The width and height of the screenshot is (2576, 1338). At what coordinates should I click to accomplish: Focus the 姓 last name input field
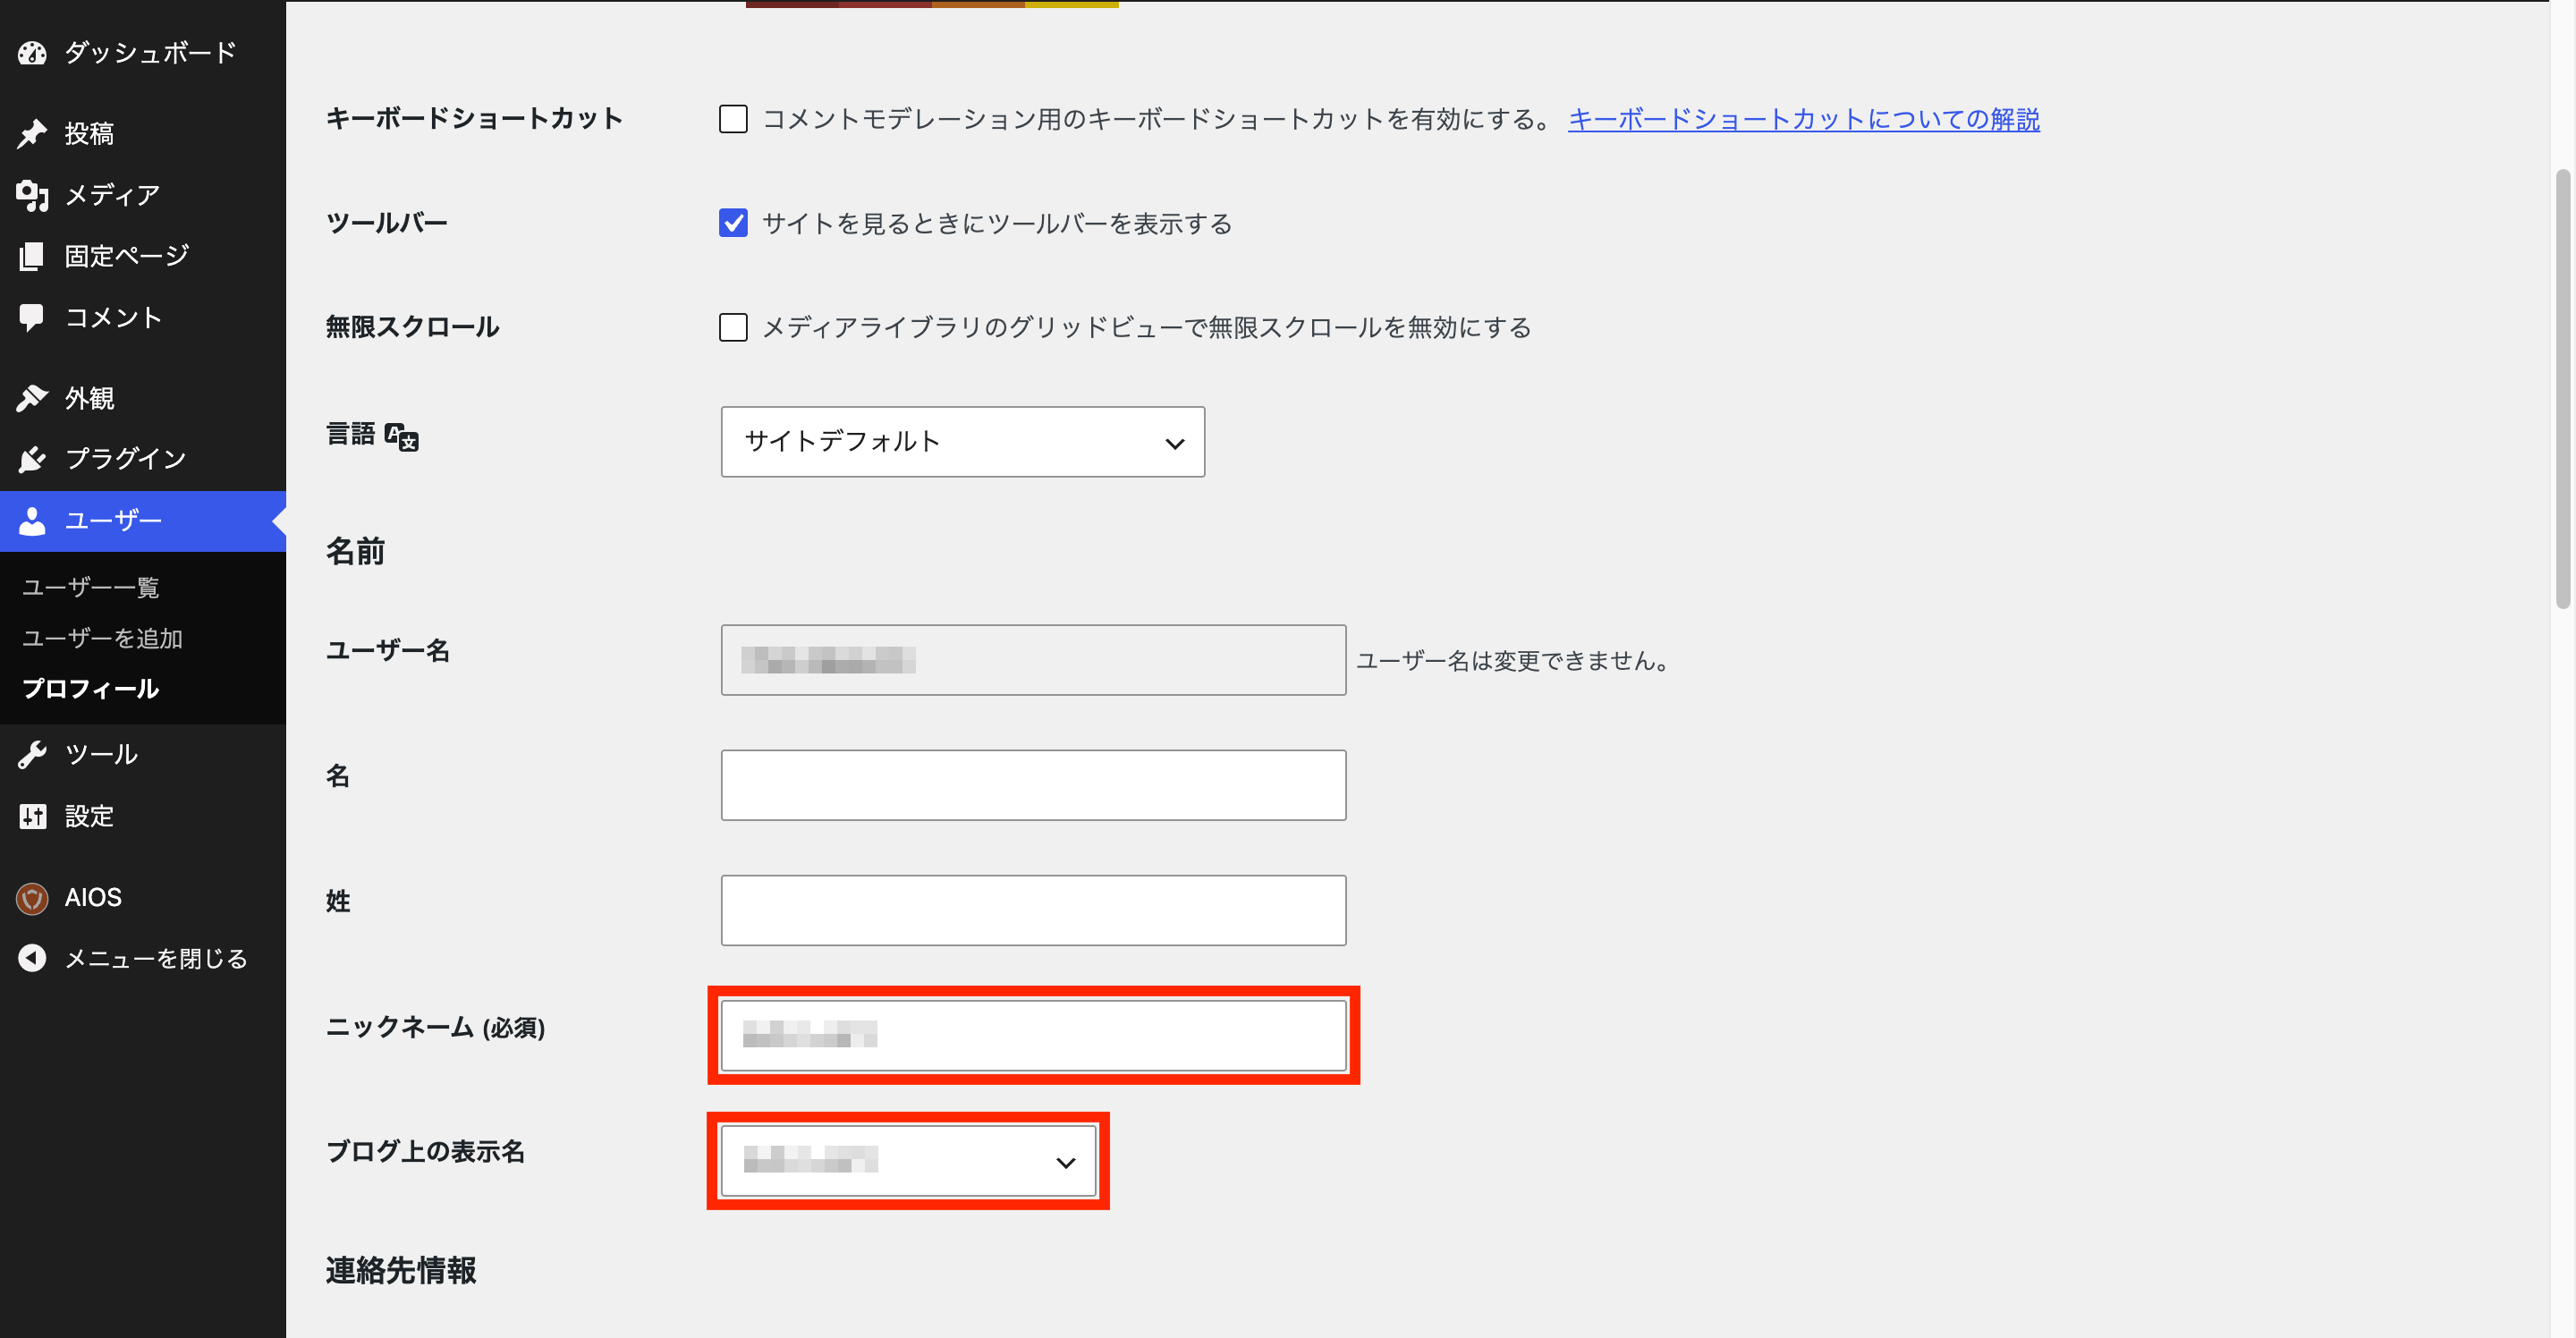tap(1033, 910)
